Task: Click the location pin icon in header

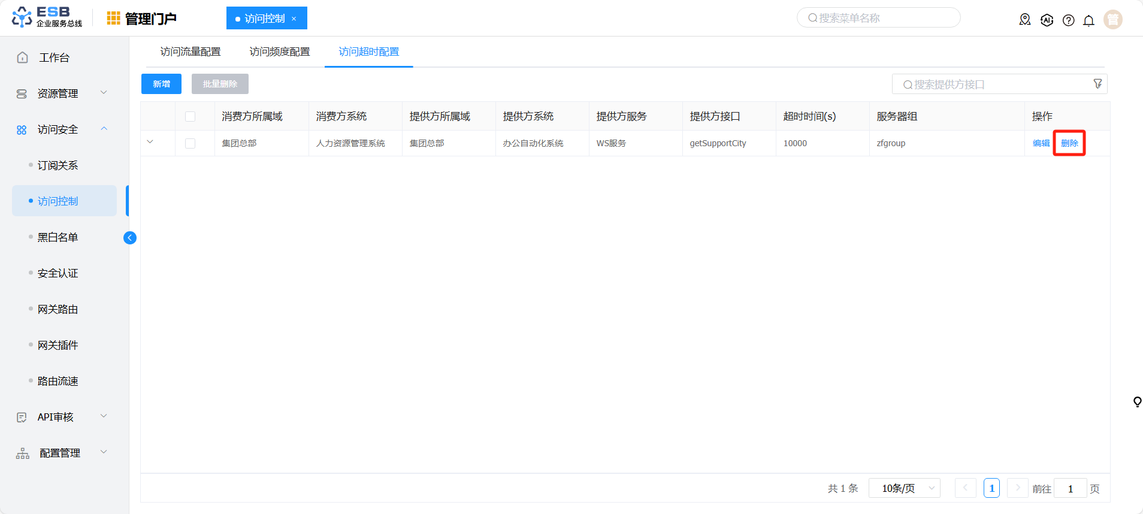Action: [1025, 20]
